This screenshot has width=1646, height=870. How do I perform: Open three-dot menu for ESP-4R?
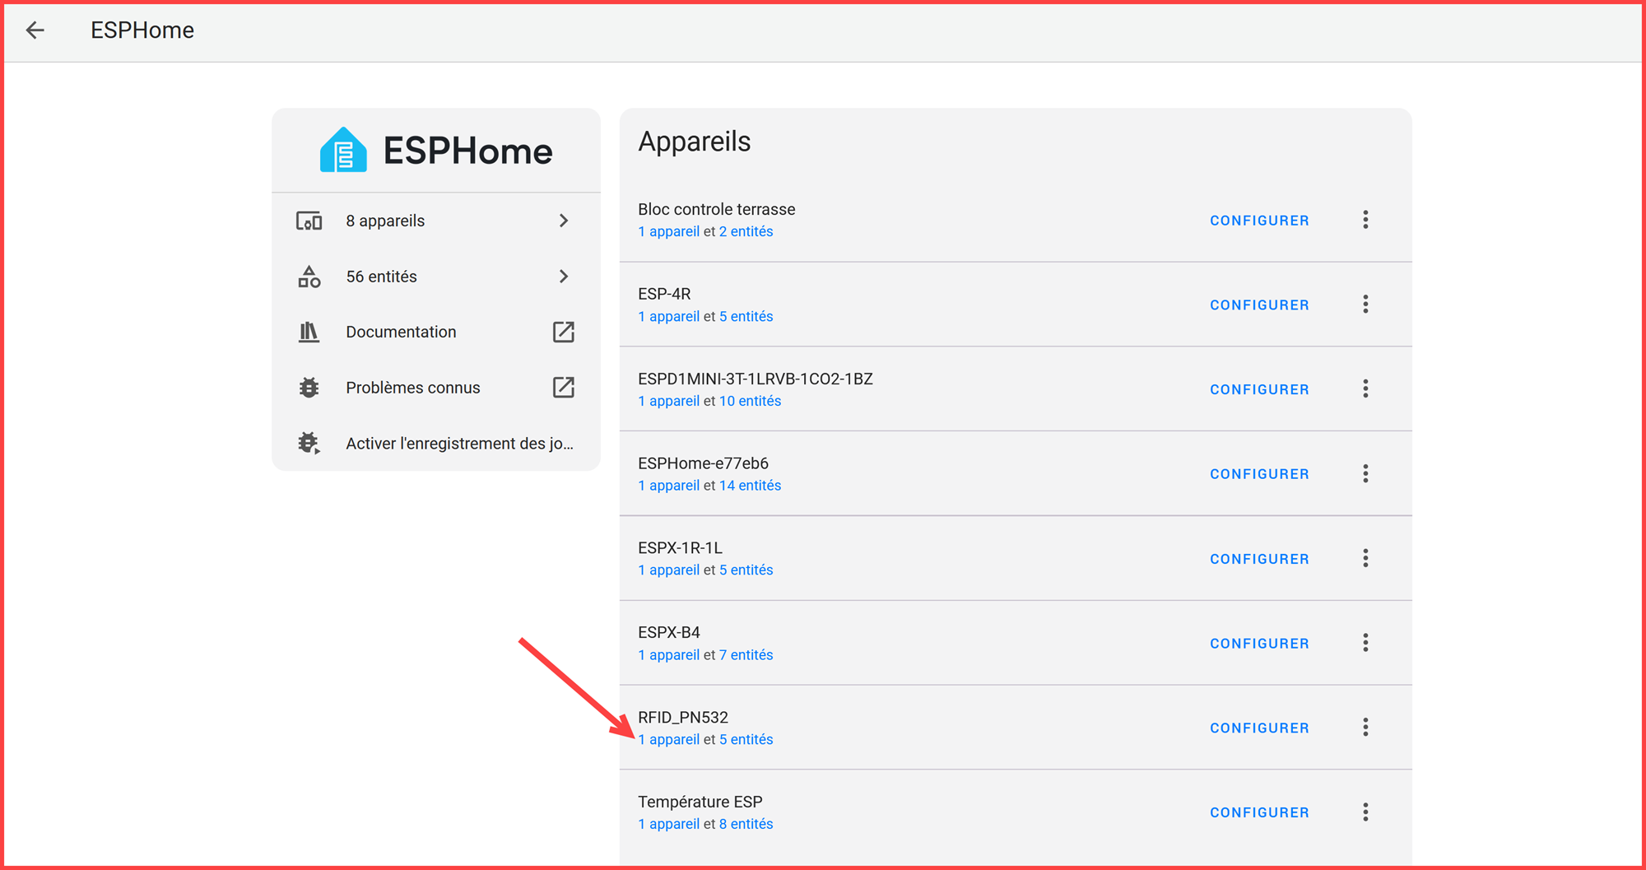[x=1365, y=305]
